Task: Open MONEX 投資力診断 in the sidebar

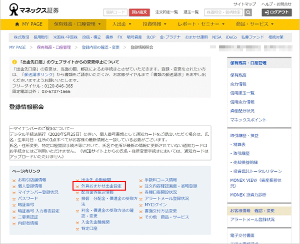Action: pos(248,195)
